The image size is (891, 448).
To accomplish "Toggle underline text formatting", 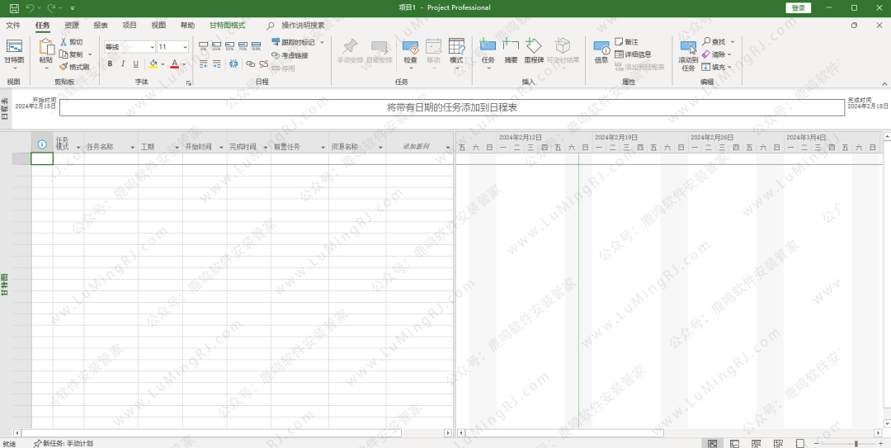I will 136,64.
